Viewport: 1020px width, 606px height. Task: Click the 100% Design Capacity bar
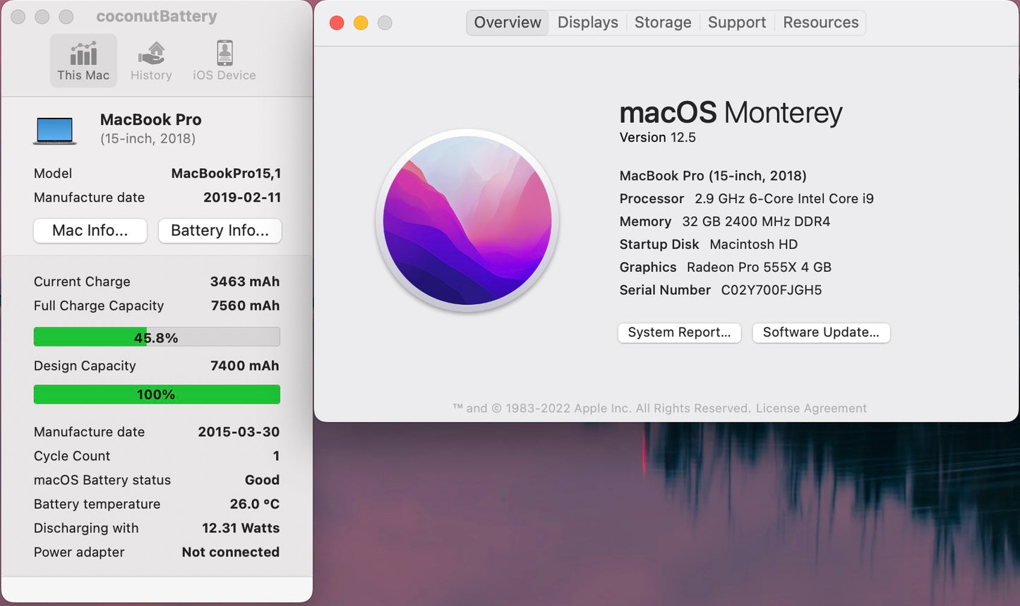pos(156,394)
